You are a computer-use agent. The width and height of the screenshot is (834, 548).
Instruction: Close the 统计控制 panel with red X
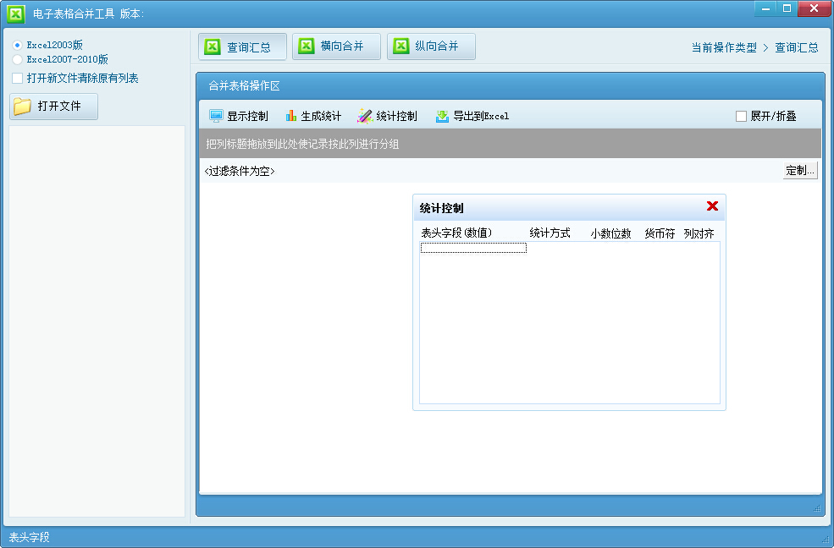click(x=712, y=206)
